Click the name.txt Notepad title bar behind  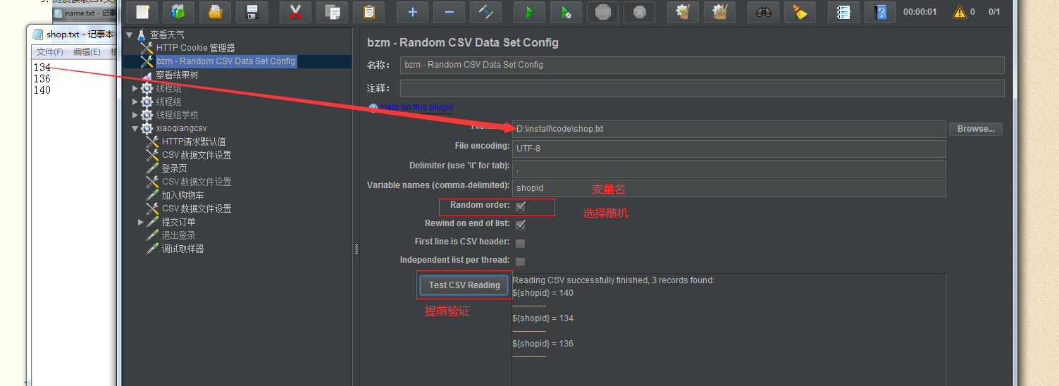85,13
